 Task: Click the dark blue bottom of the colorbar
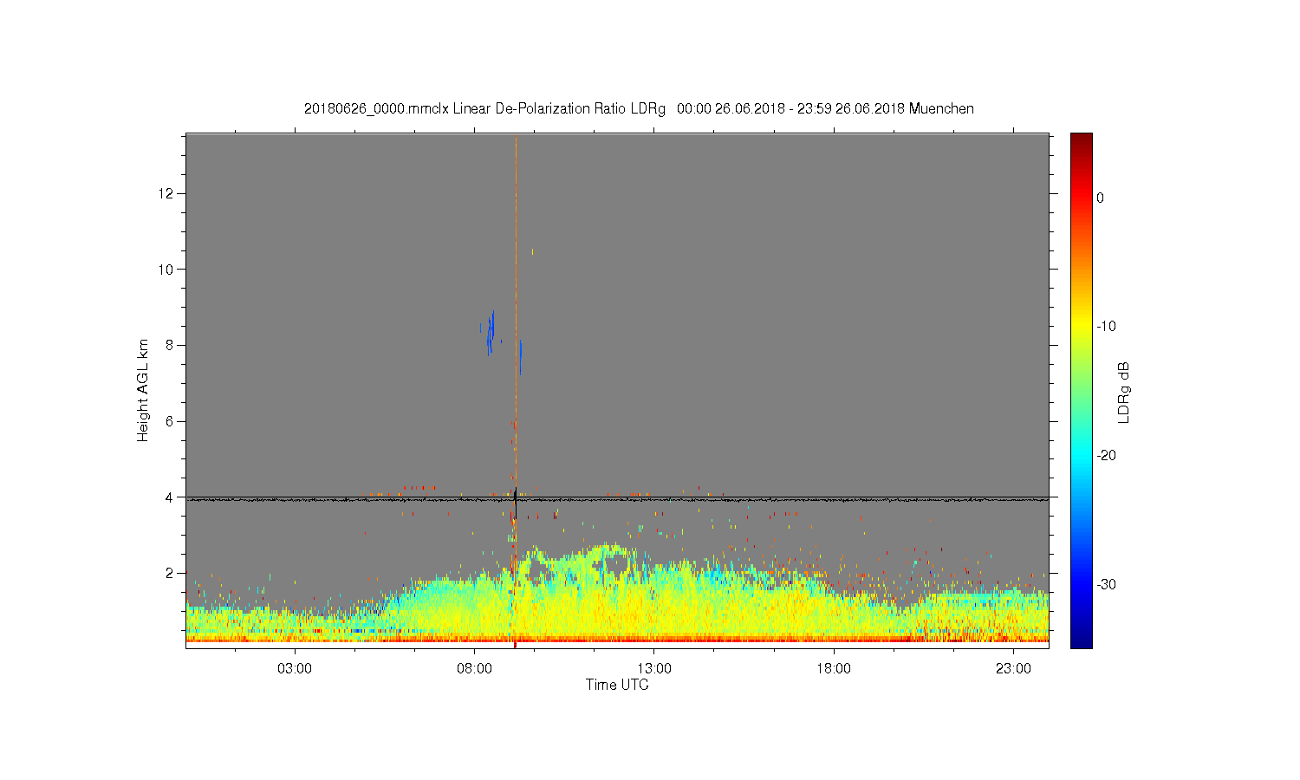coord(1082,640)
